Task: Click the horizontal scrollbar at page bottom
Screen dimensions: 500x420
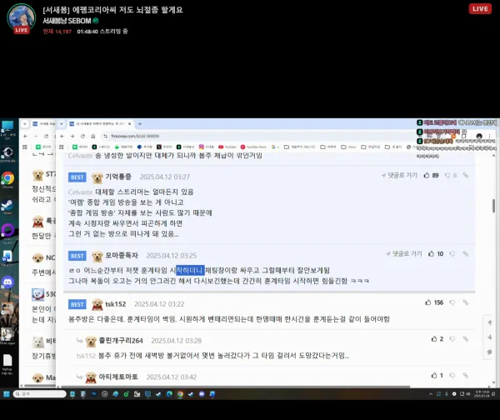Action: (236, 387)
